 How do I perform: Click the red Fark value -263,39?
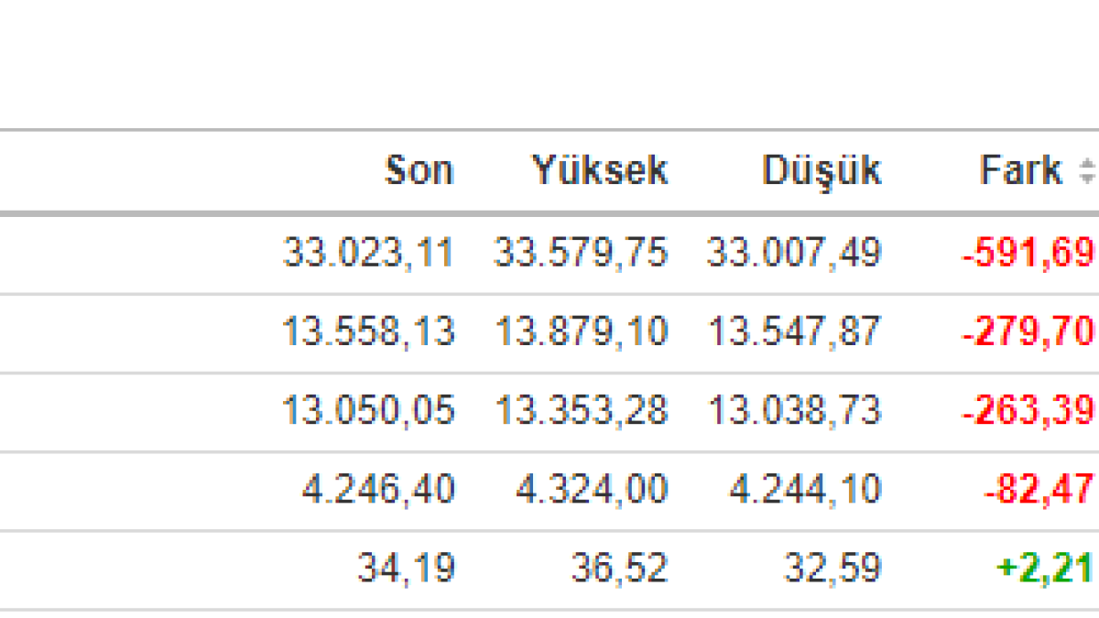click(1028, 411)
